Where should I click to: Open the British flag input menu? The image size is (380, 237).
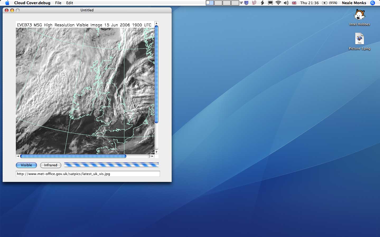[294, 3]
